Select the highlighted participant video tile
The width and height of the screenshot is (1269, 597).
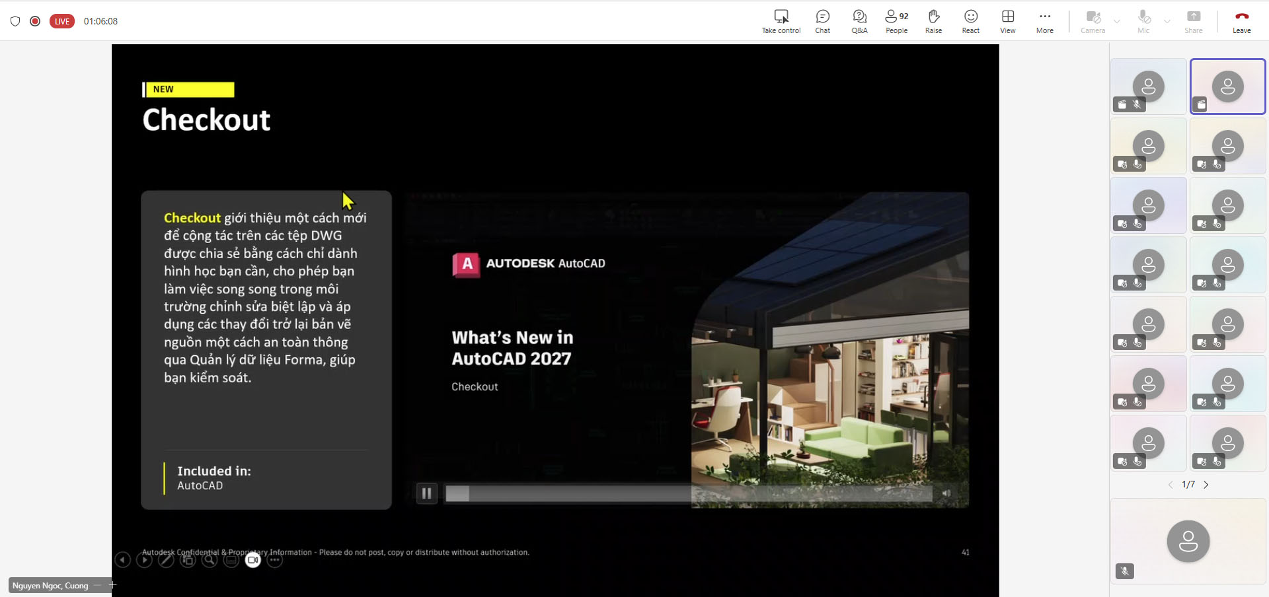1227,87
